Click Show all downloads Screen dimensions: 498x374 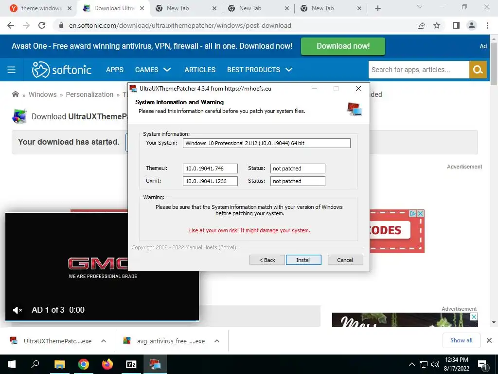point(461,340)
